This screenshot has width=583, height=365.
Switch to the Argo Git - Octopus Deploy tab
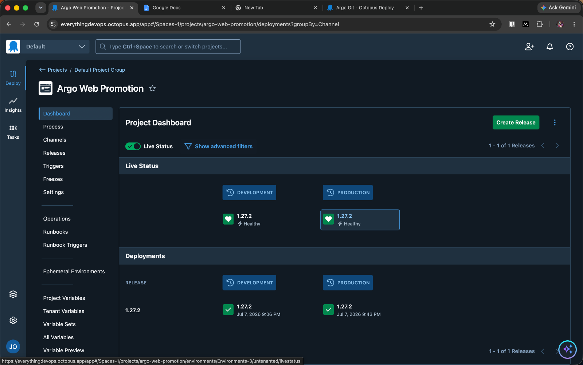(368, 8)
